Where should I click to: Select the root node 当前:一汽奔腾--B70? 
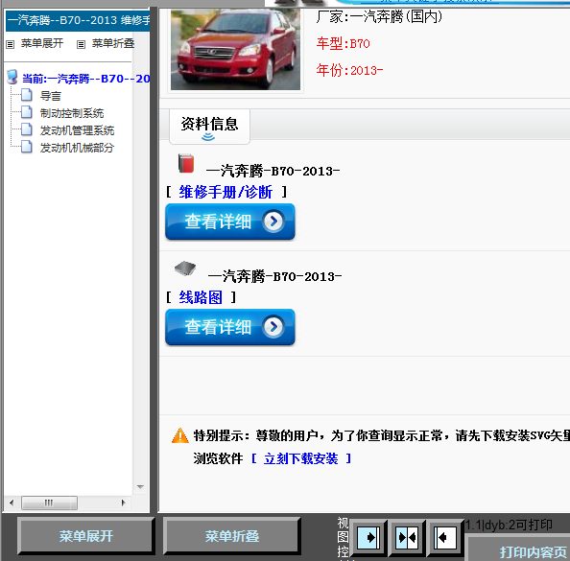(85, 79)
